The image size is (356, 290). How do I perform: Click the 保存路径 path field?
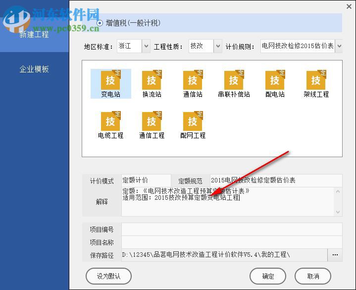(x=225, y=255)
